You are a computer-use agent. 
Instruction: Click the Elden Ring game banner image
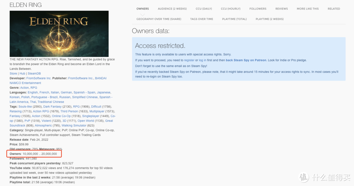[59, 33]
